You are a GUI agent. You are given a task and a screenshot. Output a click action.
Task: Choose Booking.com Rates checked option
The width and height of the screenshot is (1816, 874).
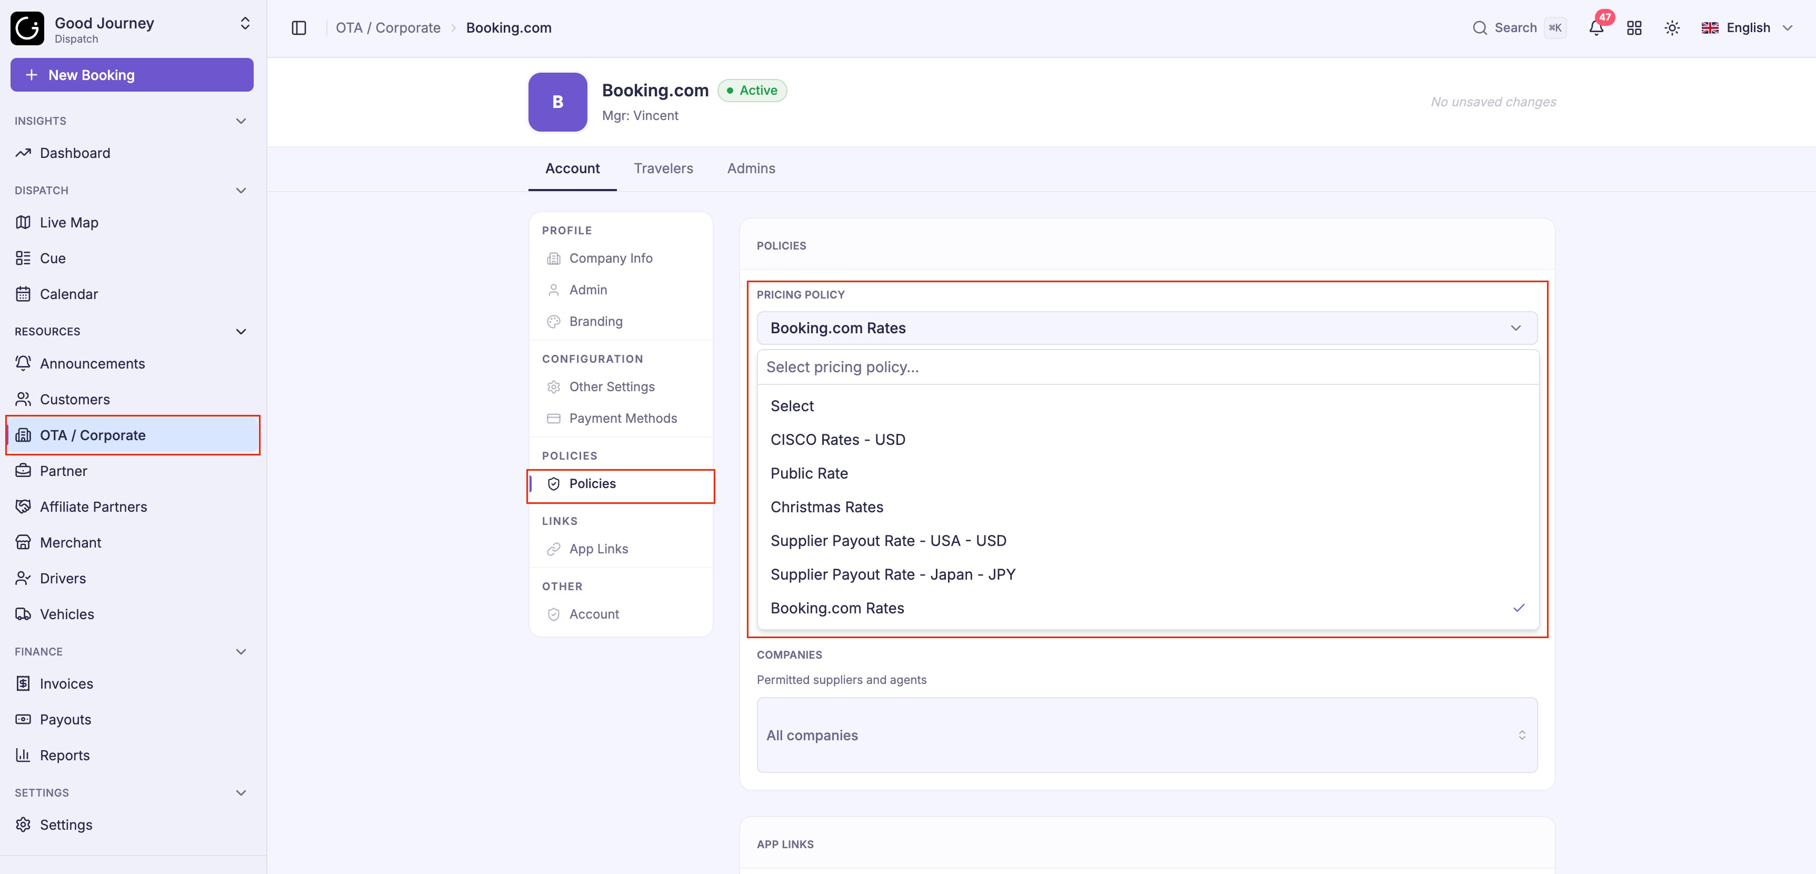(x=1148, y=608)
